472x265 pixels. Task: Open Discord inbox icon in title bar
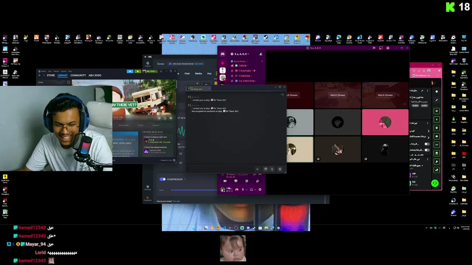coord(381,48)
